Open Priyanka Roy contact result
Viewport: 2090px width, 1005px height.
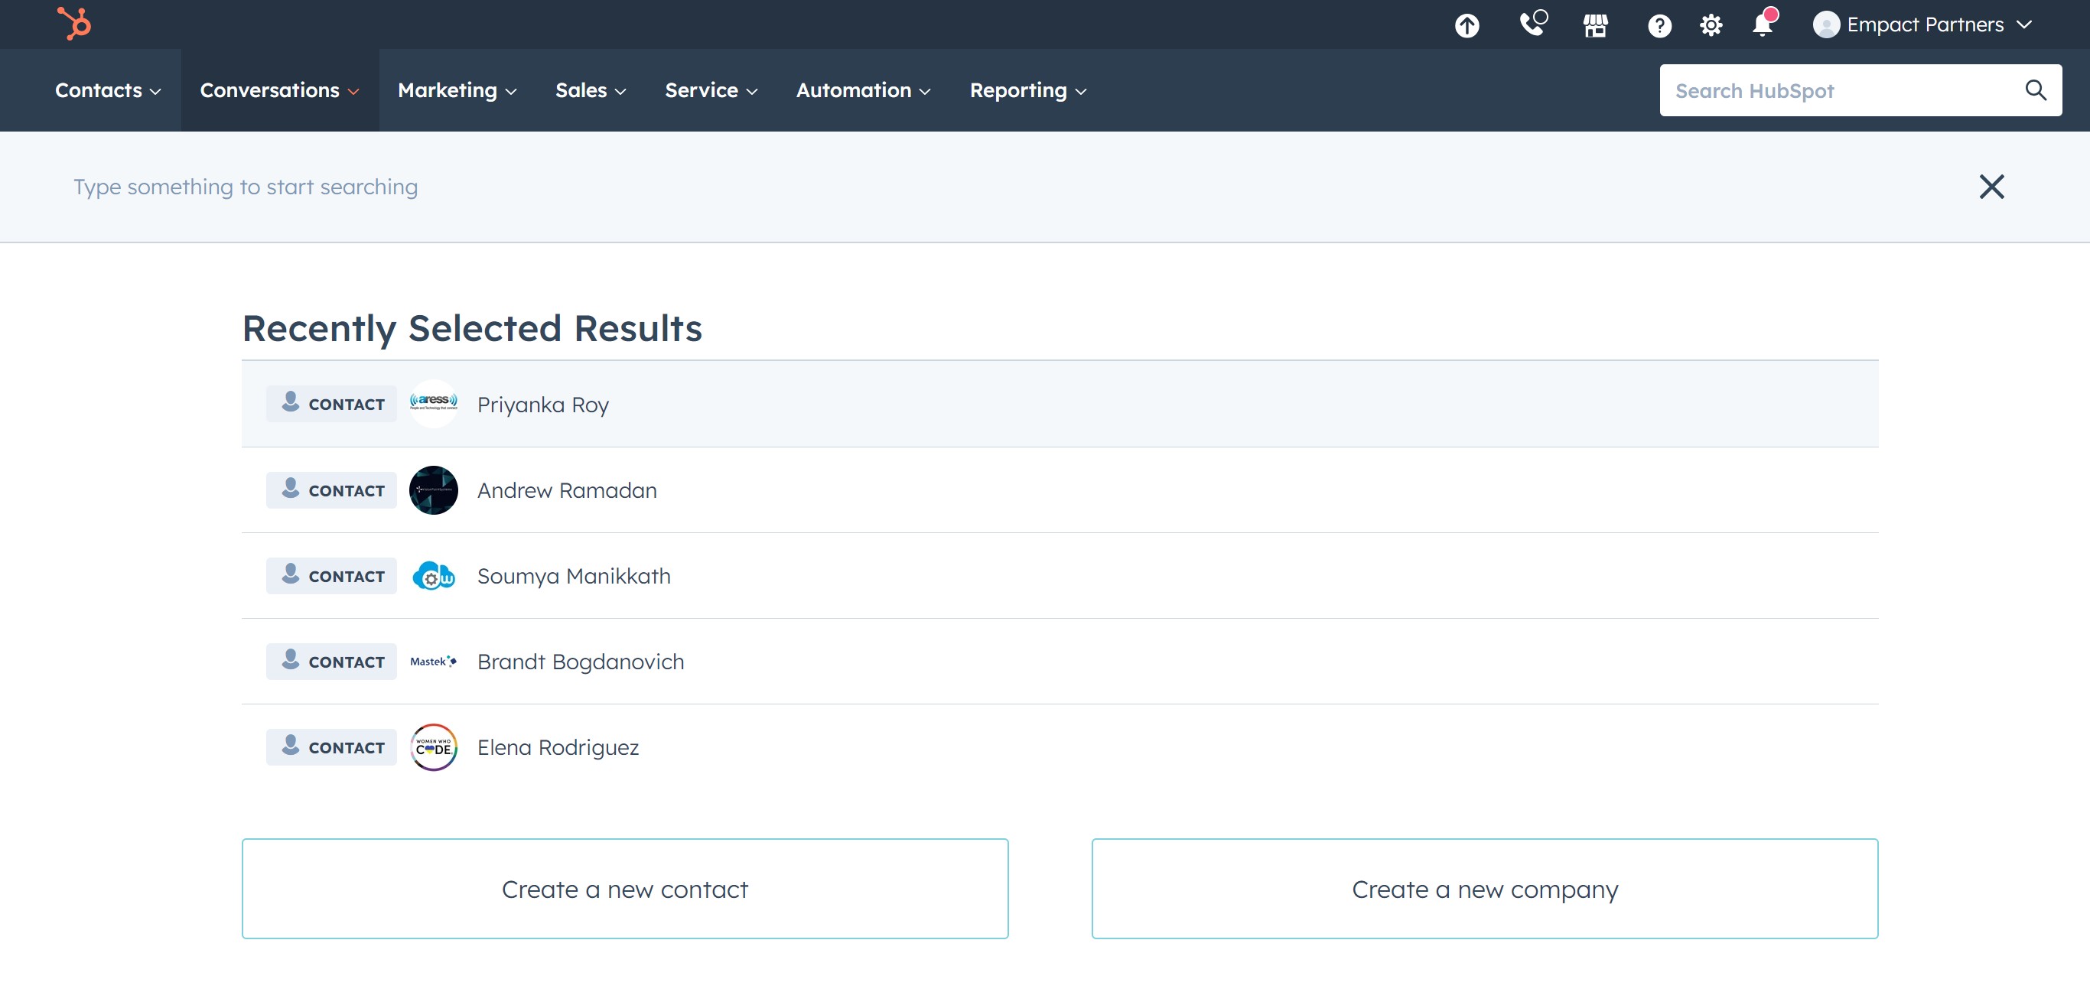542,404
